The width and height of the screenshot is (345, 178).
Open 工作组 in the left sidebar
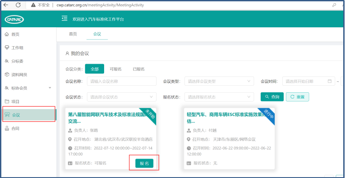tap(17, 47)
